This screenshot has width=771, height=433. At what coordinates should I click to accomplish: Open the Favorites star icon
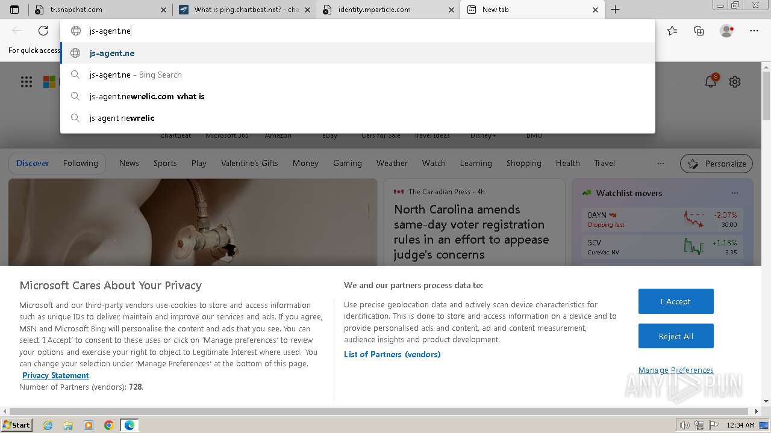672,31
